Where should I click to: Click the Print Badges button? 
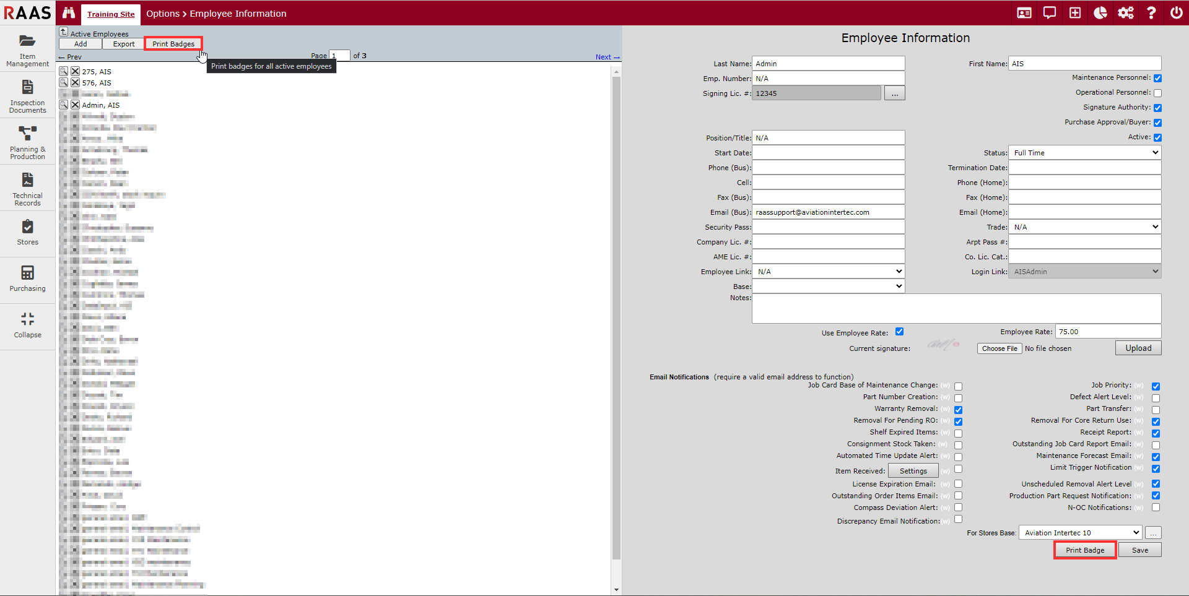(173, 44)
